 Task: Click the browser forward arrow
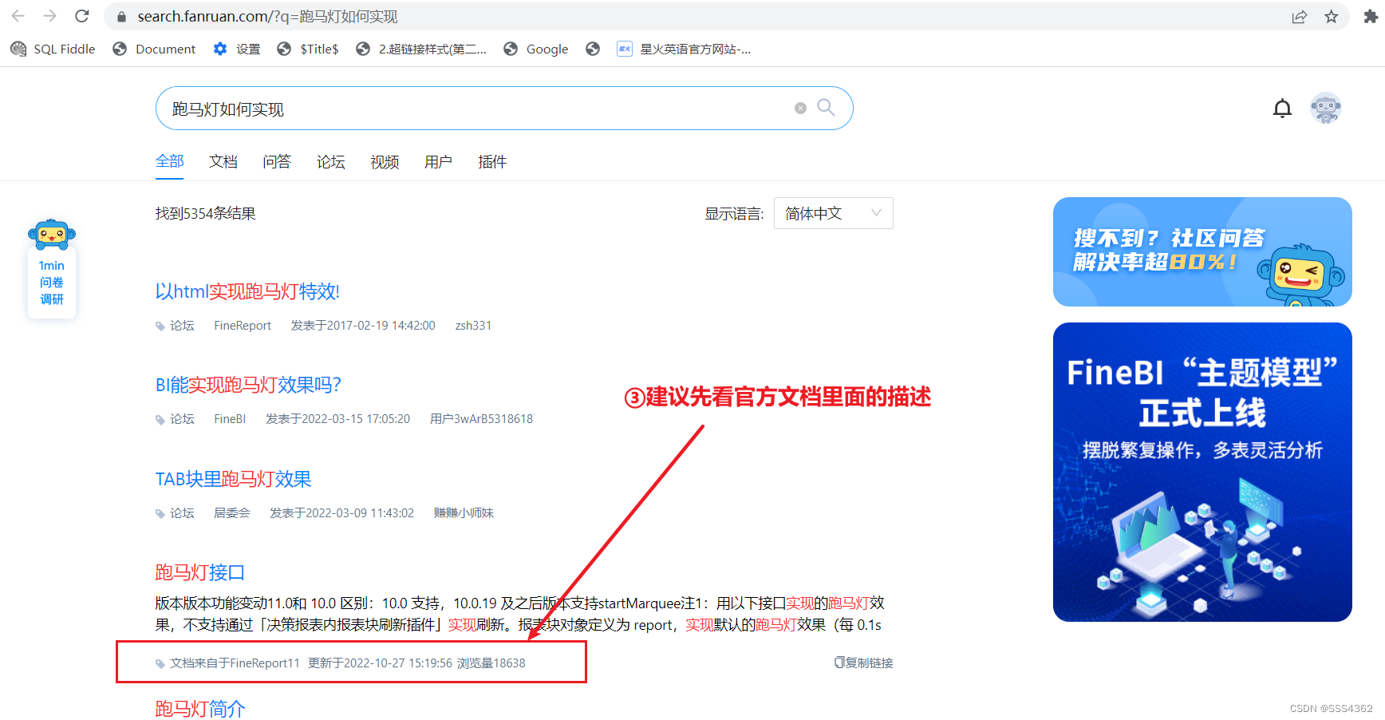(x=49, y=16)
